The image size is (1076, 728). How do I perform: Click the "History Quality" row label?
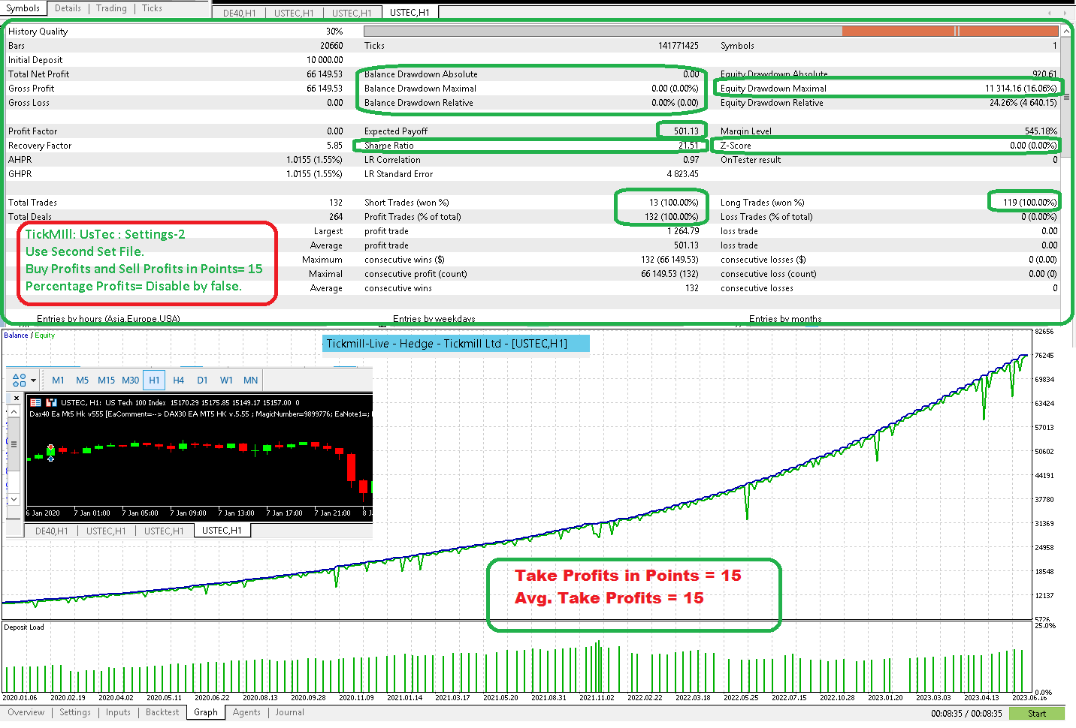tap(38, 32)
